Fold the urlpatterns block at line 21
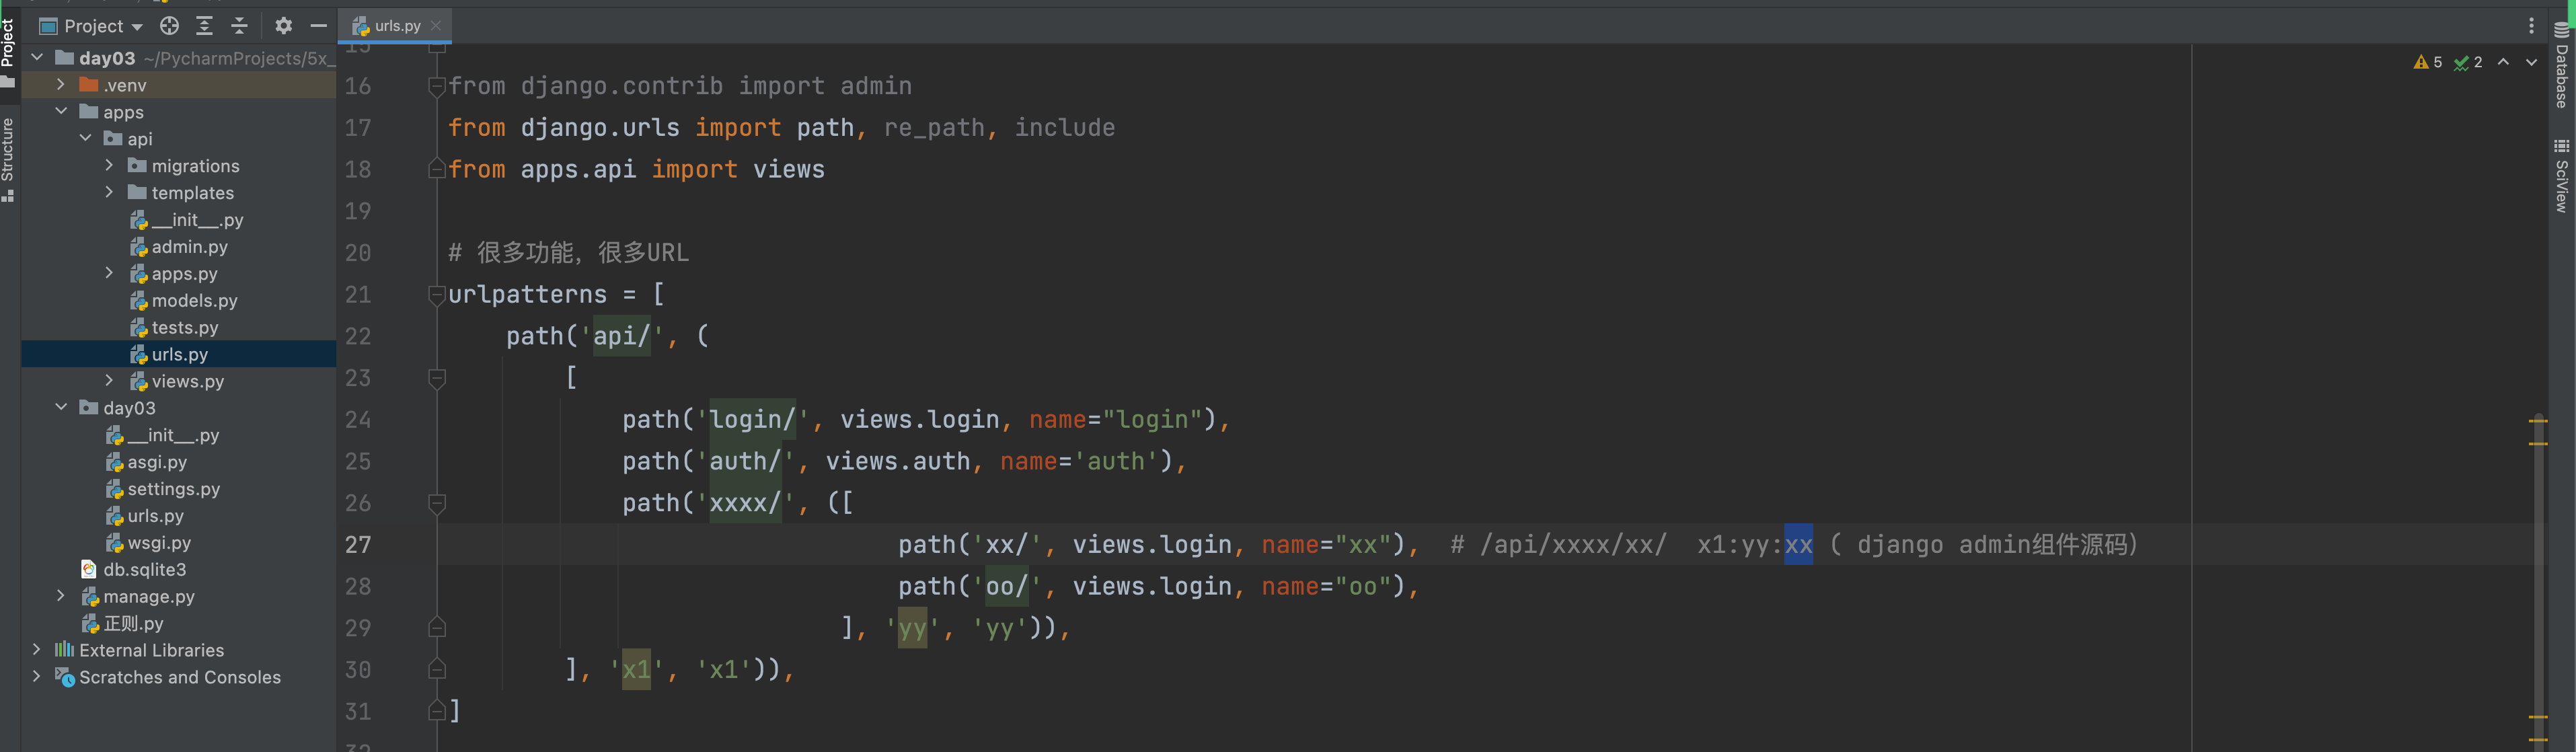This screenshot has height=752, width=2576. (x=437, y=295)
